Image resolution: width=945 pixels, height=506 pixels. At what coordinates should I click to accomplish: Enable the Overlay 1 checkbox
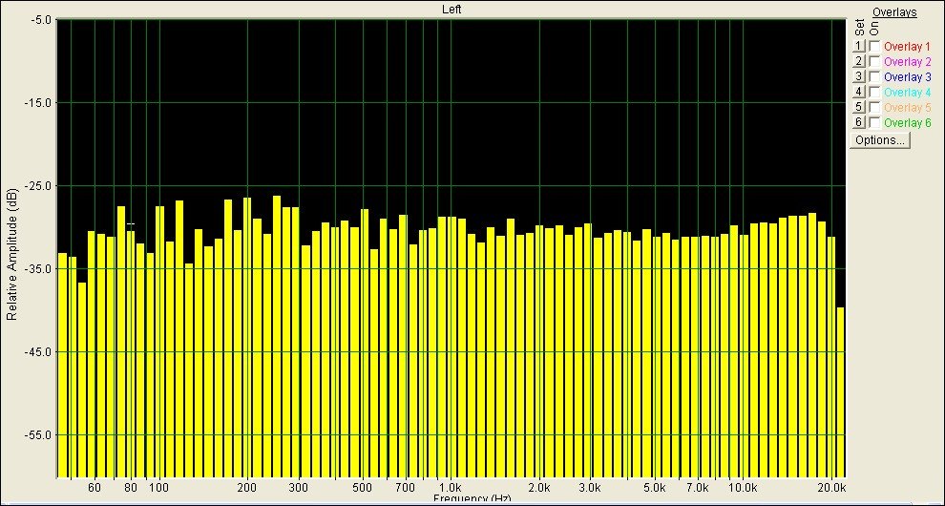click(874, 46)
